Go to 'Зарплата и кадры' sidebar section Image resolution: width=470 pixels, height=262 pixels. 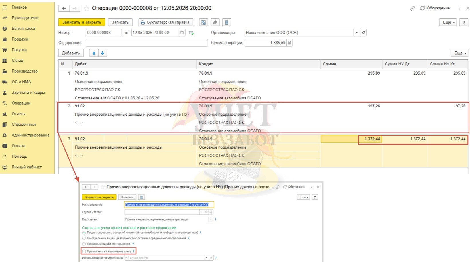[x=28, y=93]
